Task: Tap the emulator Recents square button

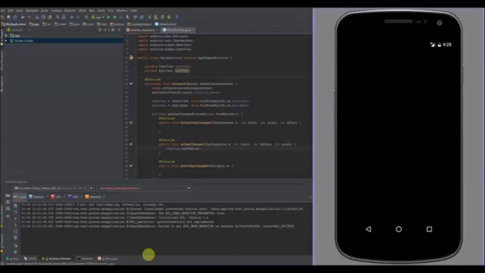Action: point(429,229)
